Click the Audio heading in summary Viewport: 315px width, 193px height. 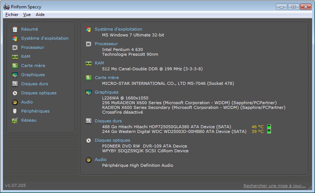(101, 159)
